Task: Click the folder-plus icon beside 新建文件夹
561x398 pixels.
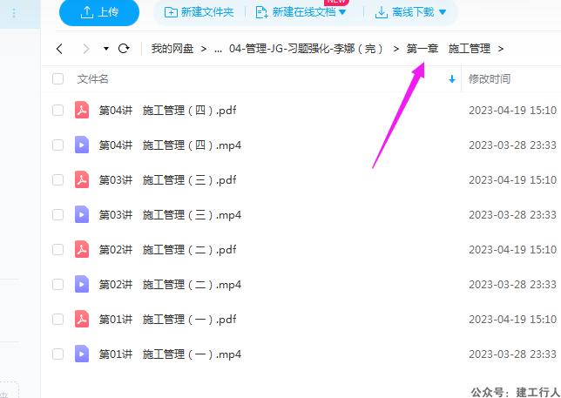Action: [x=171, y=12]
